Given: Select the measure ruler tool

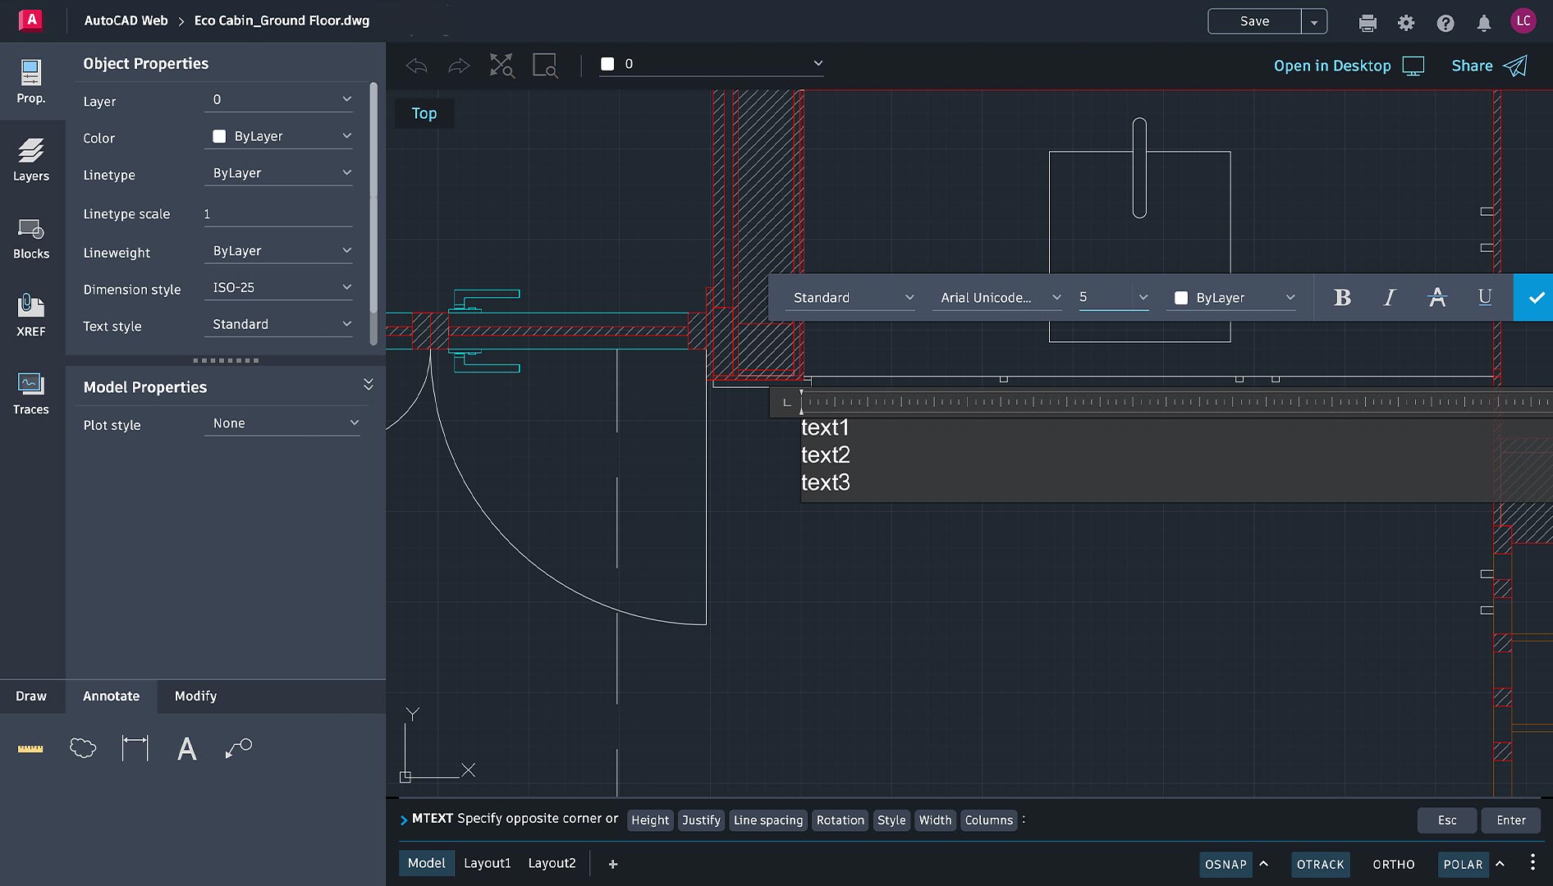Looking at the screenshot, I should (30, 748).
